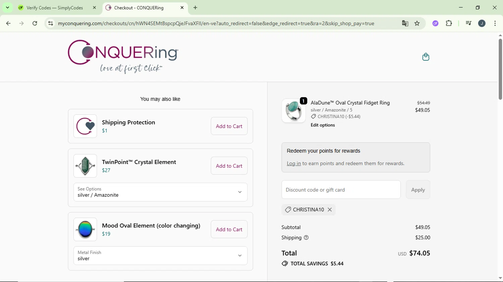
Task: Remove the CHRISTINA10 discount code
Action: click(330, 210)
